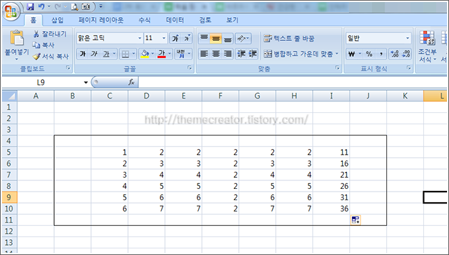Viewport: 449px width, 255px height.
Task: Select cell with value 36
Action: point(331,209)
